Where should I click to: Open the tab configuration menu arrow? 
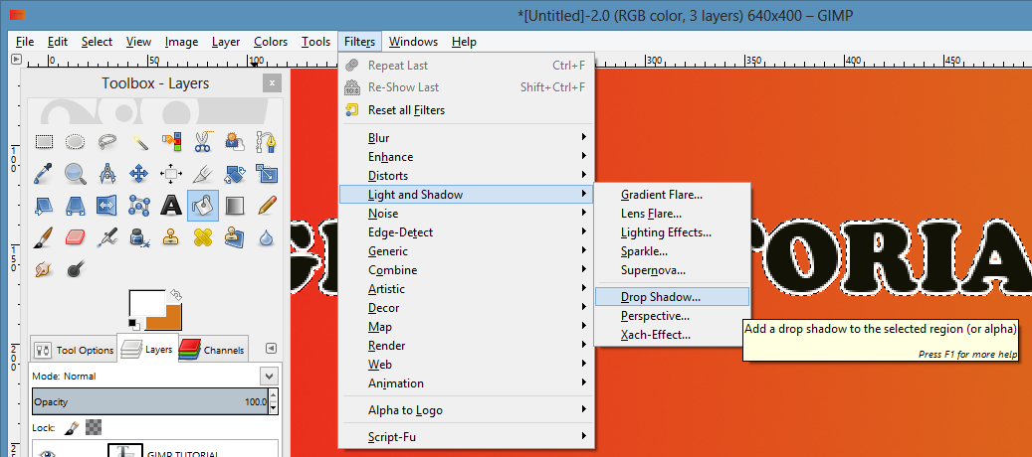coord(271,349)
